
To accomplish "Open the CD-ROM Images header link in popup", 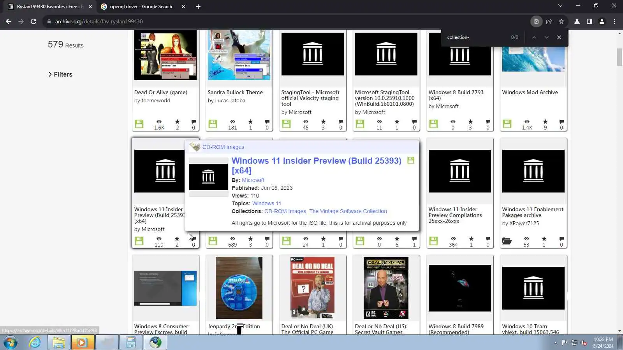I will [x=223, y=147].
